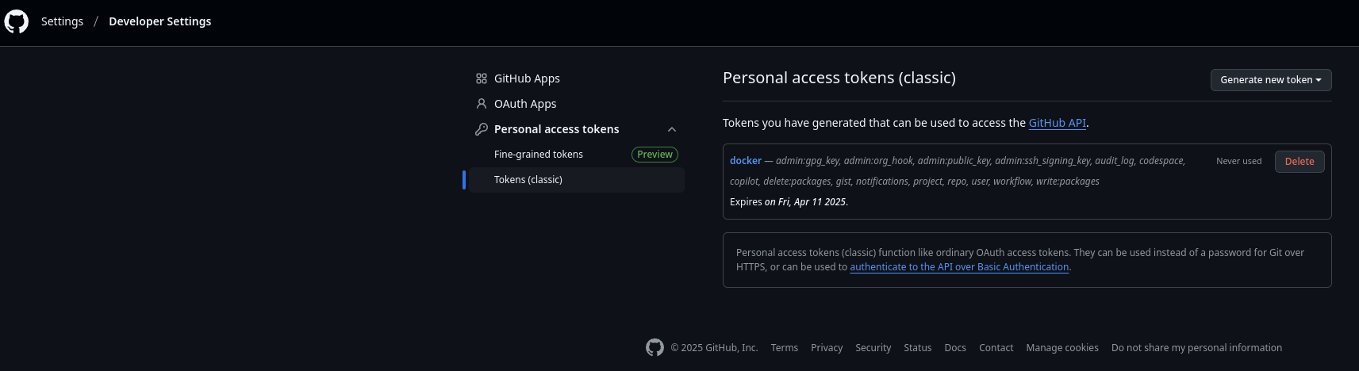Open the Basic Authentication documentation link
The image size is (1359, 371).
(959, 267)
